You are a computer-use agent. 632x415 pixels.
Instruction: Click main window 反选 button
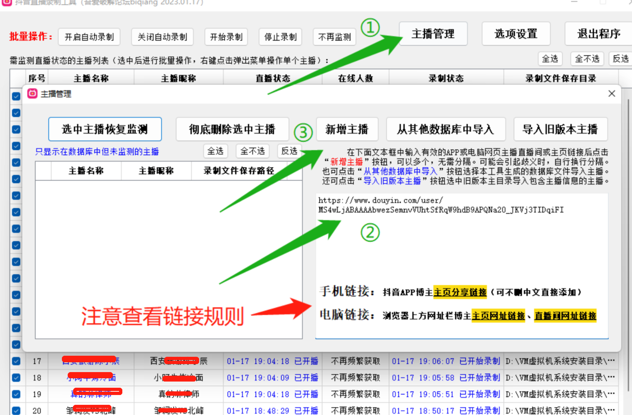tap(620, 59)
